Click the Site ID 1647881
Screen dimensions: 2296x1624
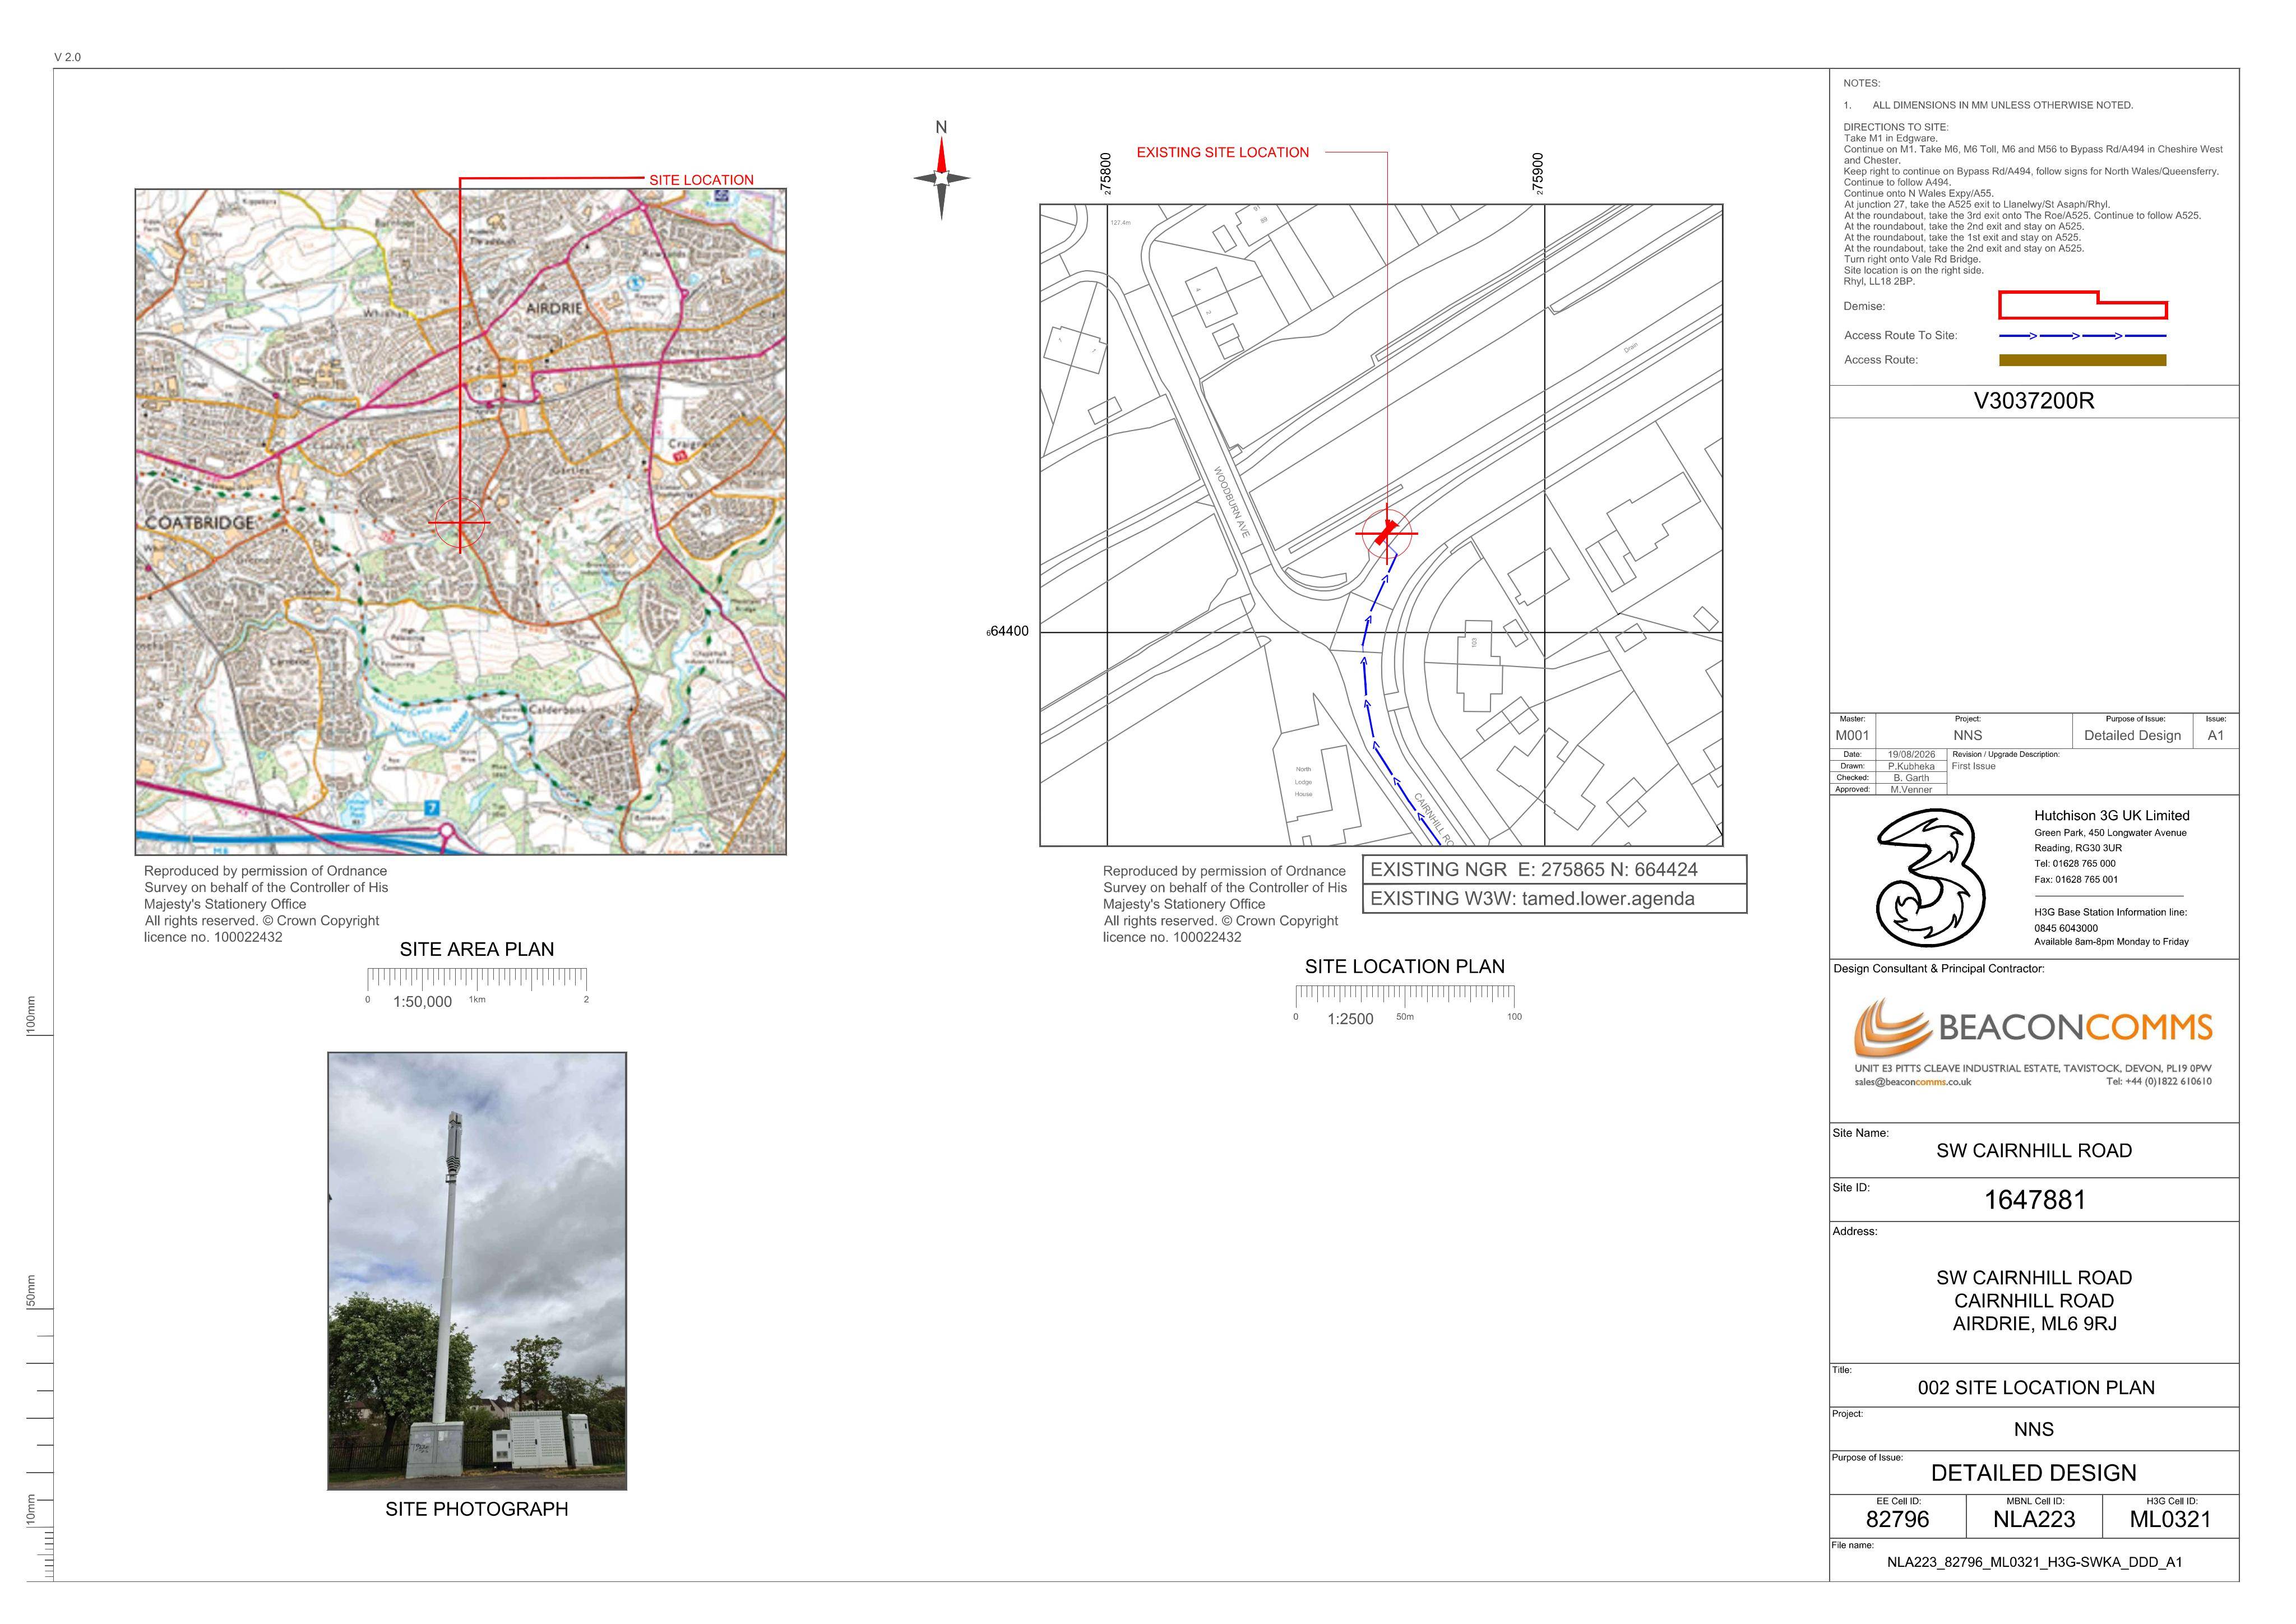(x=2035, y=1200)
